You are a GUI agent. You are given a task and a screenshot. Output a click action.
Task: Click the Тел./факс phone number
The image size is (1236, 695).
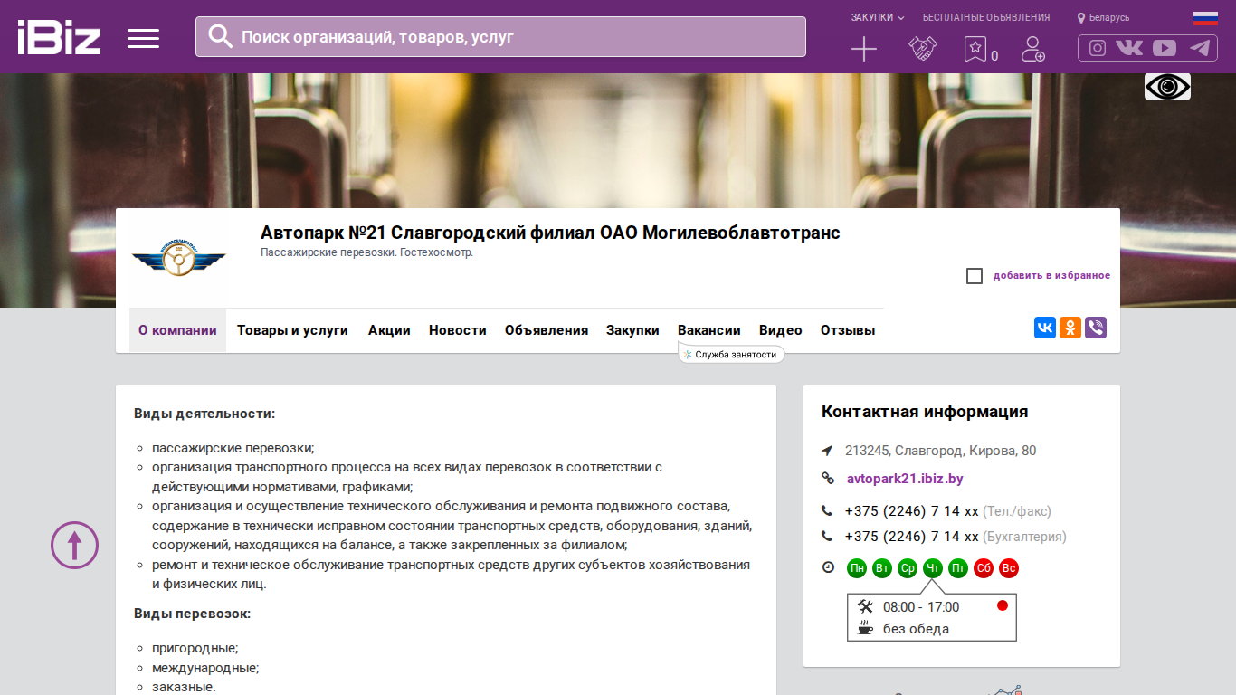tap(912, 510)
